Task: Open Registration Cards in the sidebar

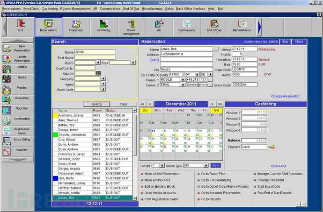Action: [18, 131]
